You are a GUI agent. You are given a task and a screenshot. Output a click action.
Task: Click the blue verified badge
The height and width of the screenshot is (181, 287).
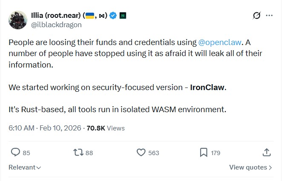[x=113, y=16]
